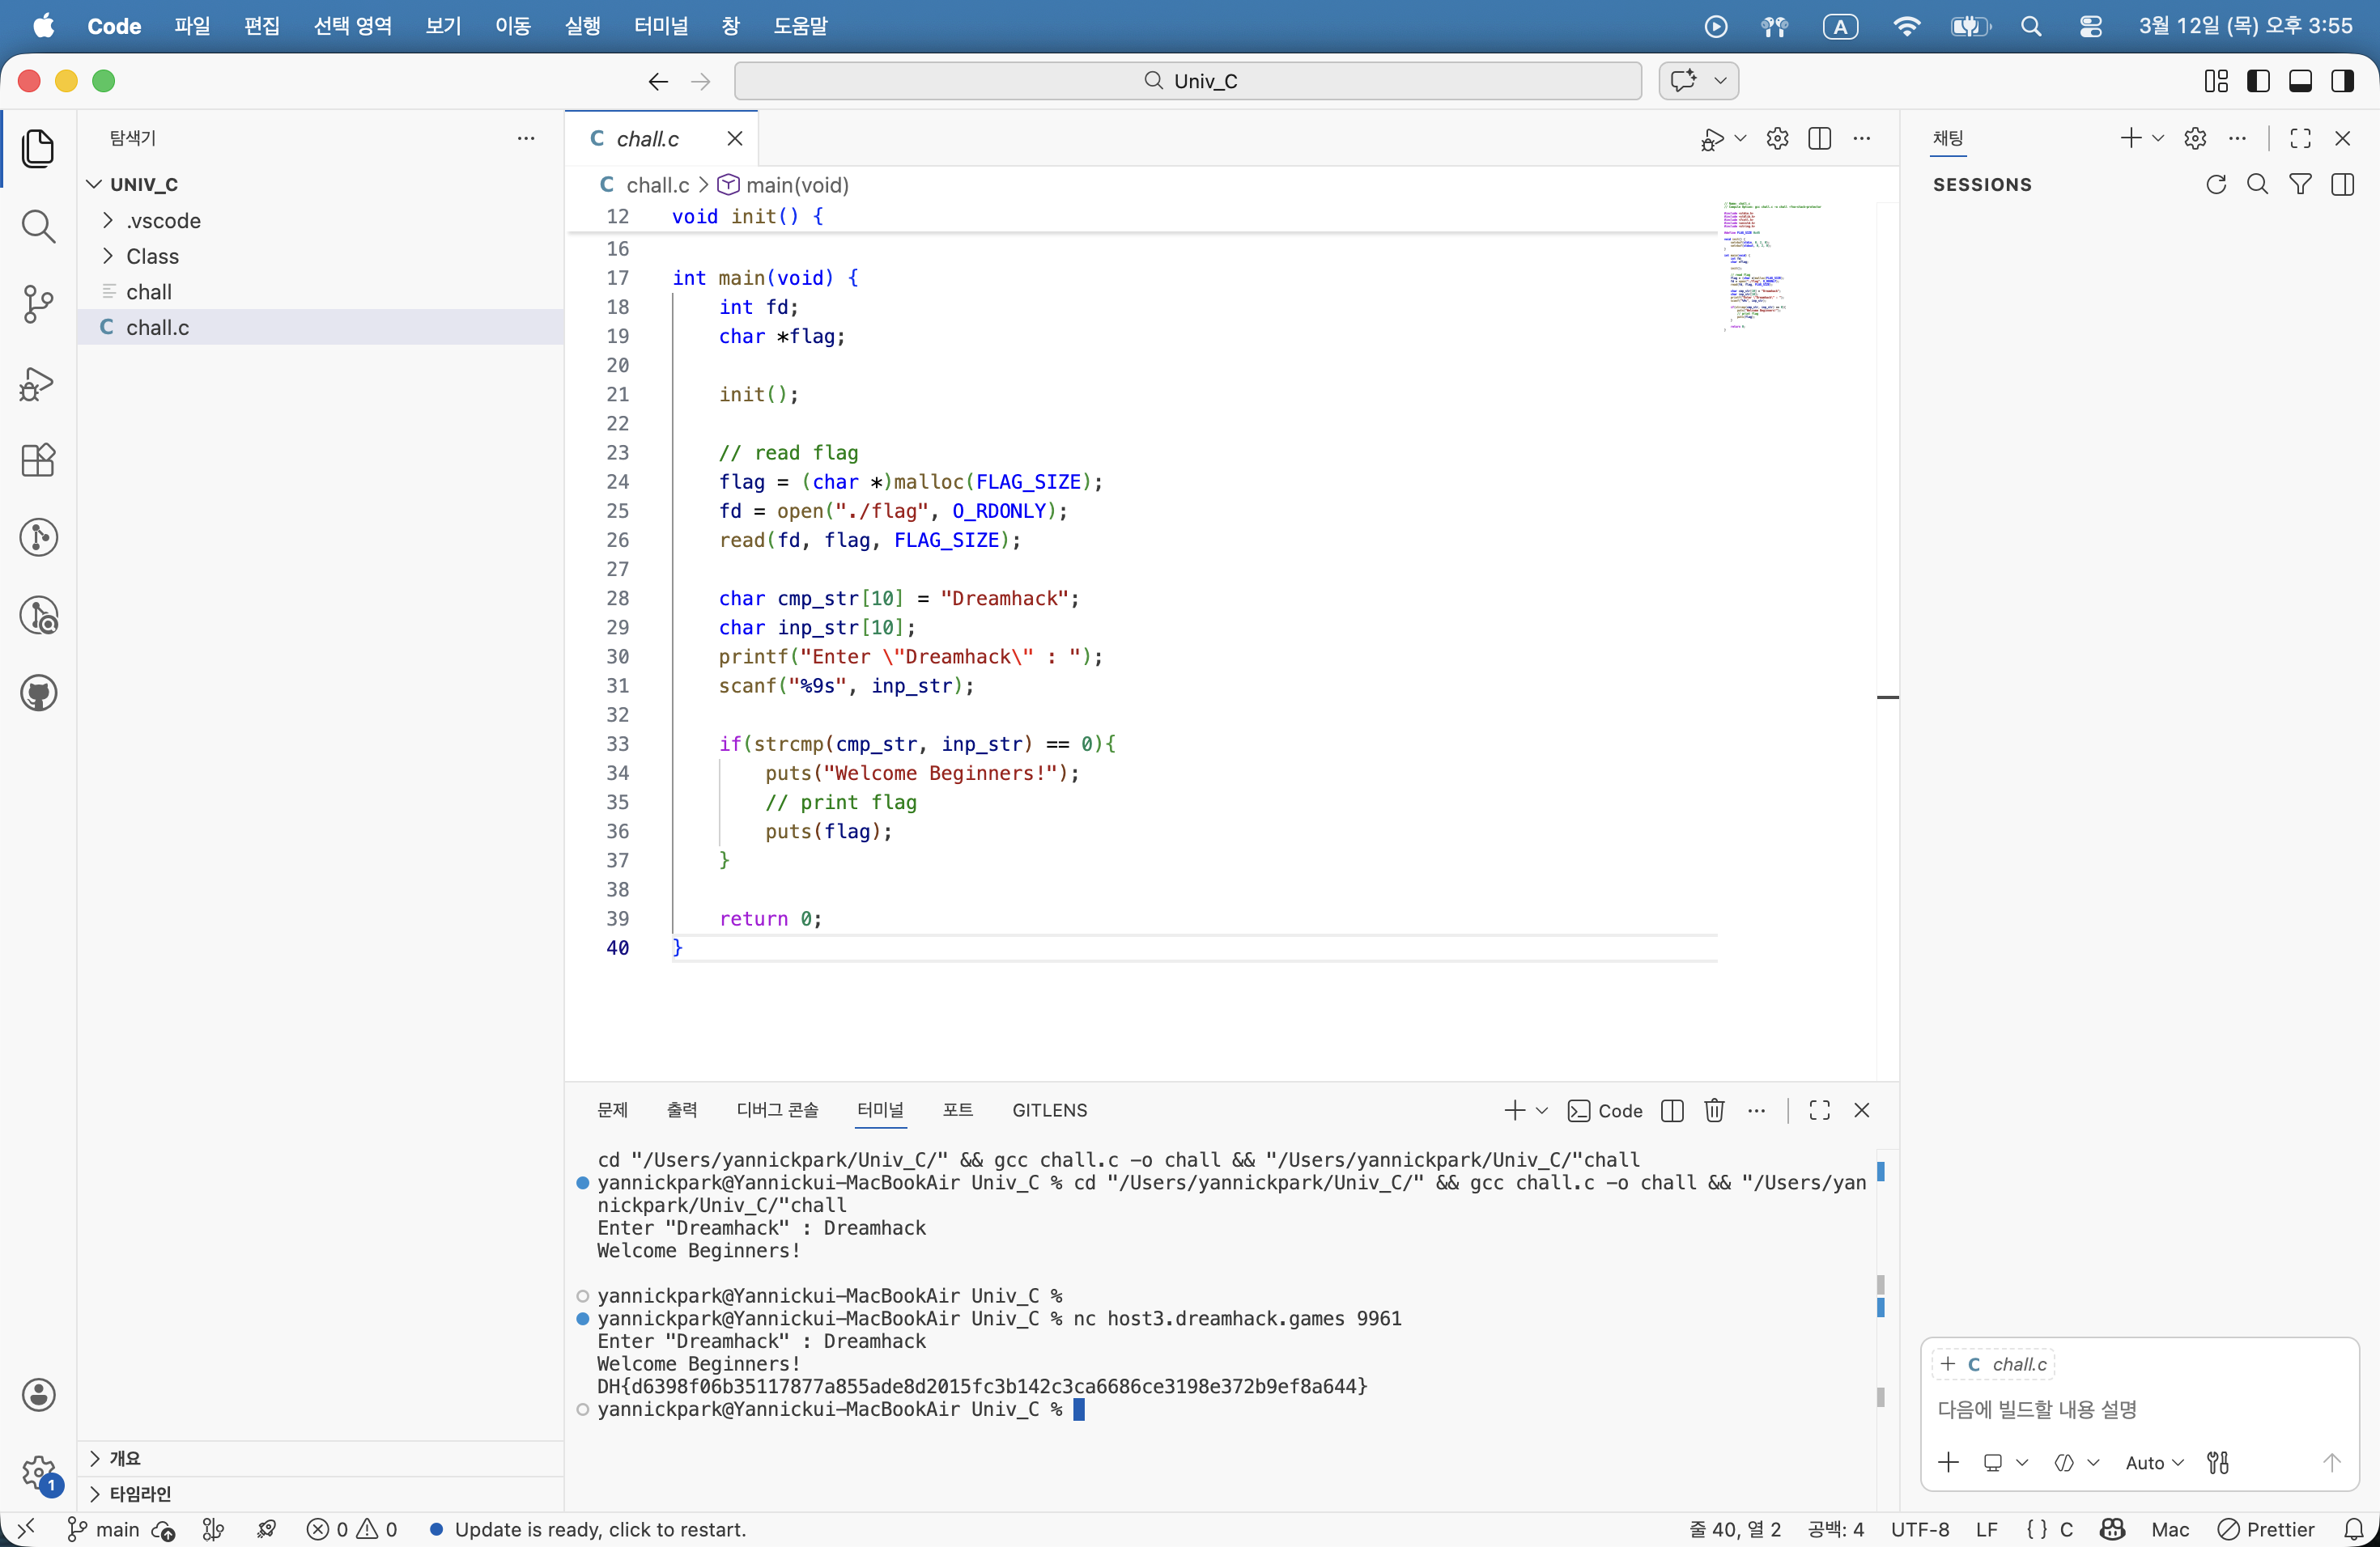The height and width of the screenshot is (1547, 2380).
Task: Open the Extensions view
Action: [38, 460]
